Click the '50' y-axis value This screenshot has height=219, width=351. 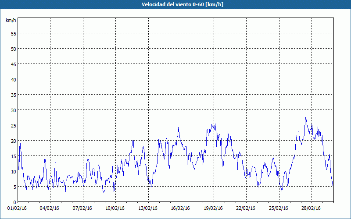pos(14,49)
